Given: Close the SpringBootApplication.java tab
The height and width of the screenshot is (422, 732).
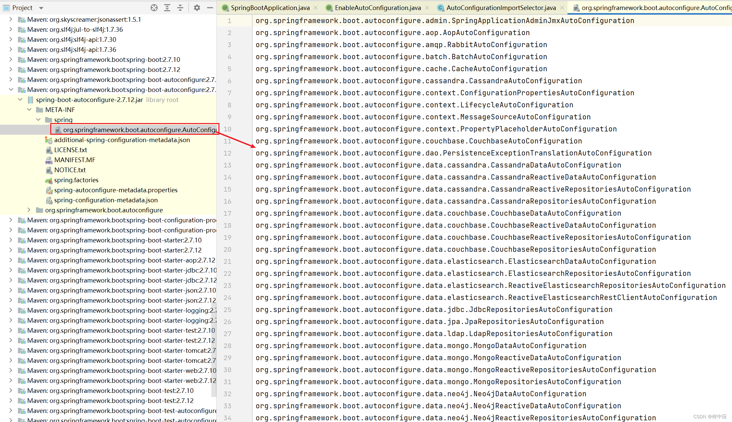Looking at the screenshot, I should (x=316, y=8).
